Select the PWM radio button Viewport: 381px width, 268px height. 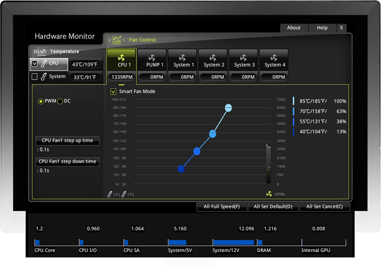point(41,101)
